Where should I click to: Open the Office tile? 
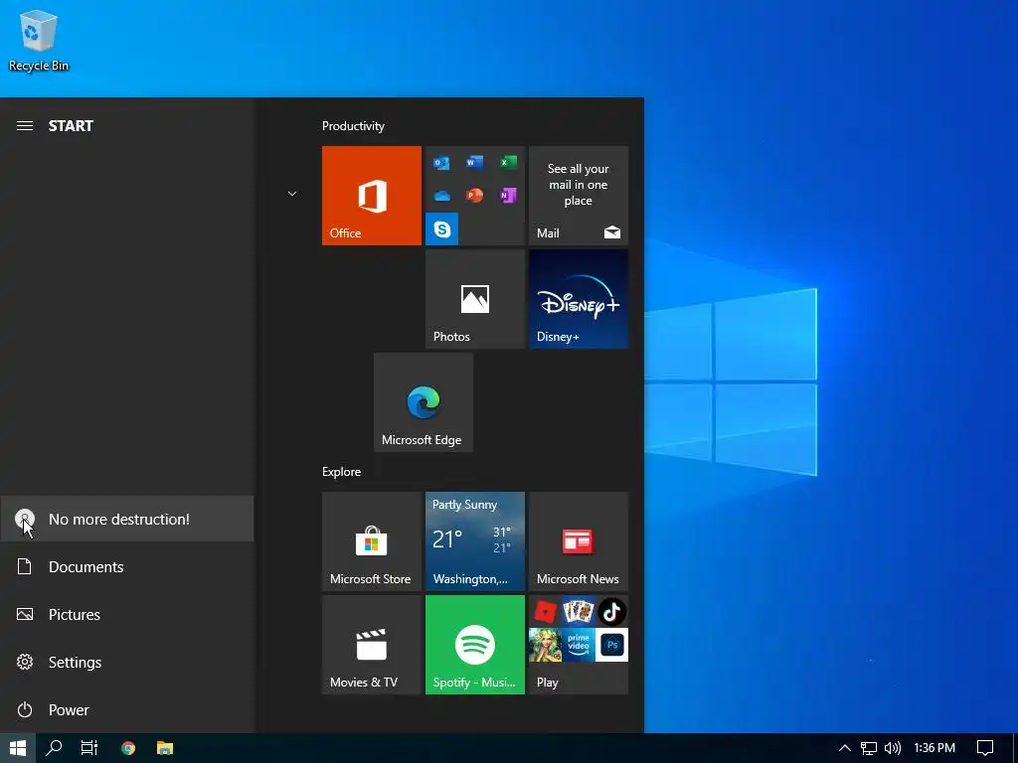[372, 196]
